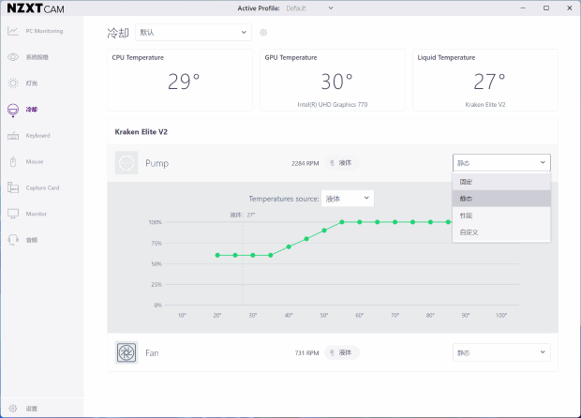The width and height of the screenshot is (581, 418).
Task: Choose the highlighted pump mode option
Action: point(501,199)
